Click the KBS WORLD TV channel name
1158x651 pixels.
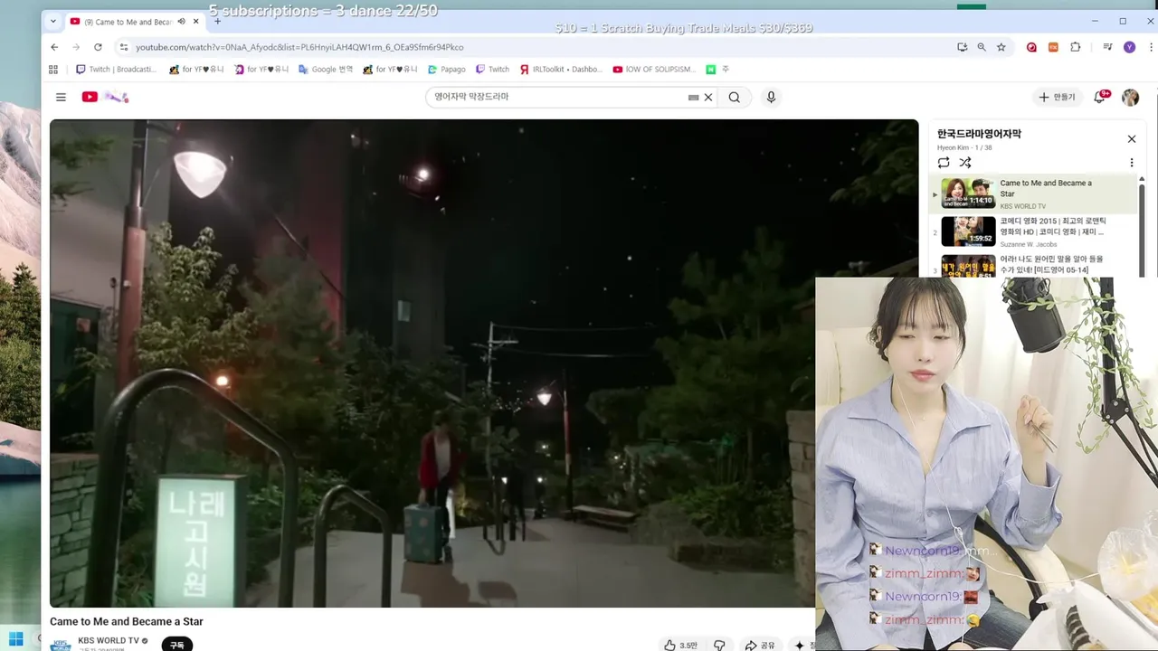[109, 640]
